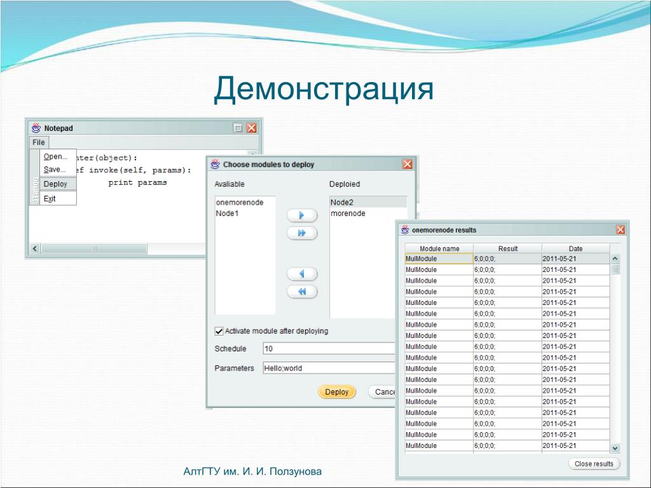Click the move-all-right double arrow button
651x488 pixels.
pos(302,233)
